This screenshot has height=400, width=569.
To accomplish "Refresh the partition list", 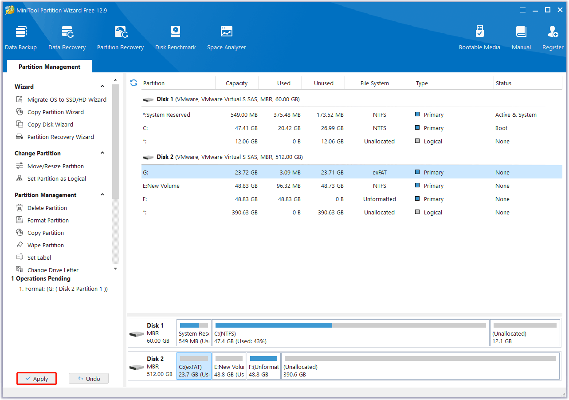I will tap(133, 83).
